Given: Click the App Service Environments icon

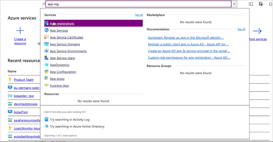Looking at the screenshot, I should (46, 51).
